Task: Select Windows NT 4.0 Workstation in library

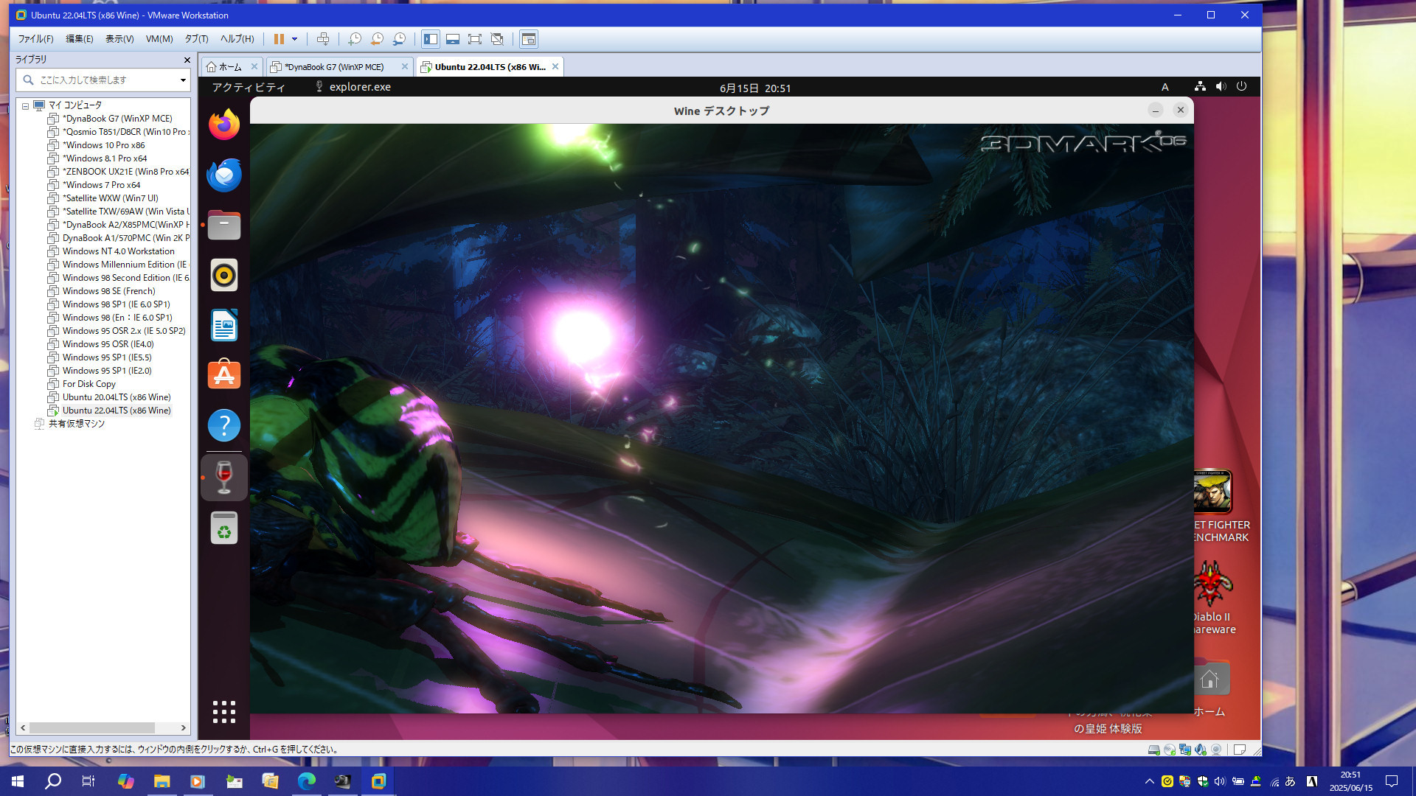Action: (118, 251)
